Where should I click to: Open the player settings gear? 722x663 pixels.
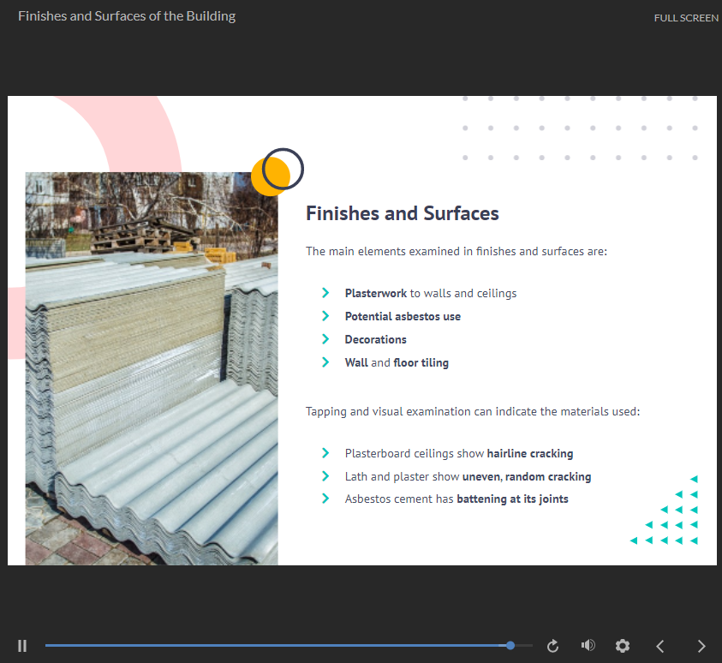coord(623,646)
